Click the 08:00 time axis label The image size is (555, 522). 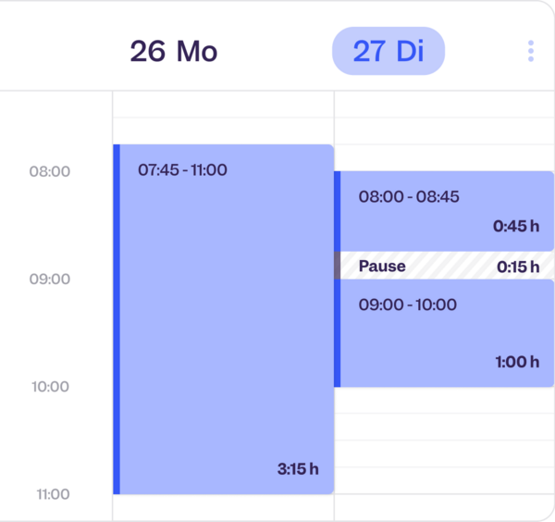click(50, 171)
